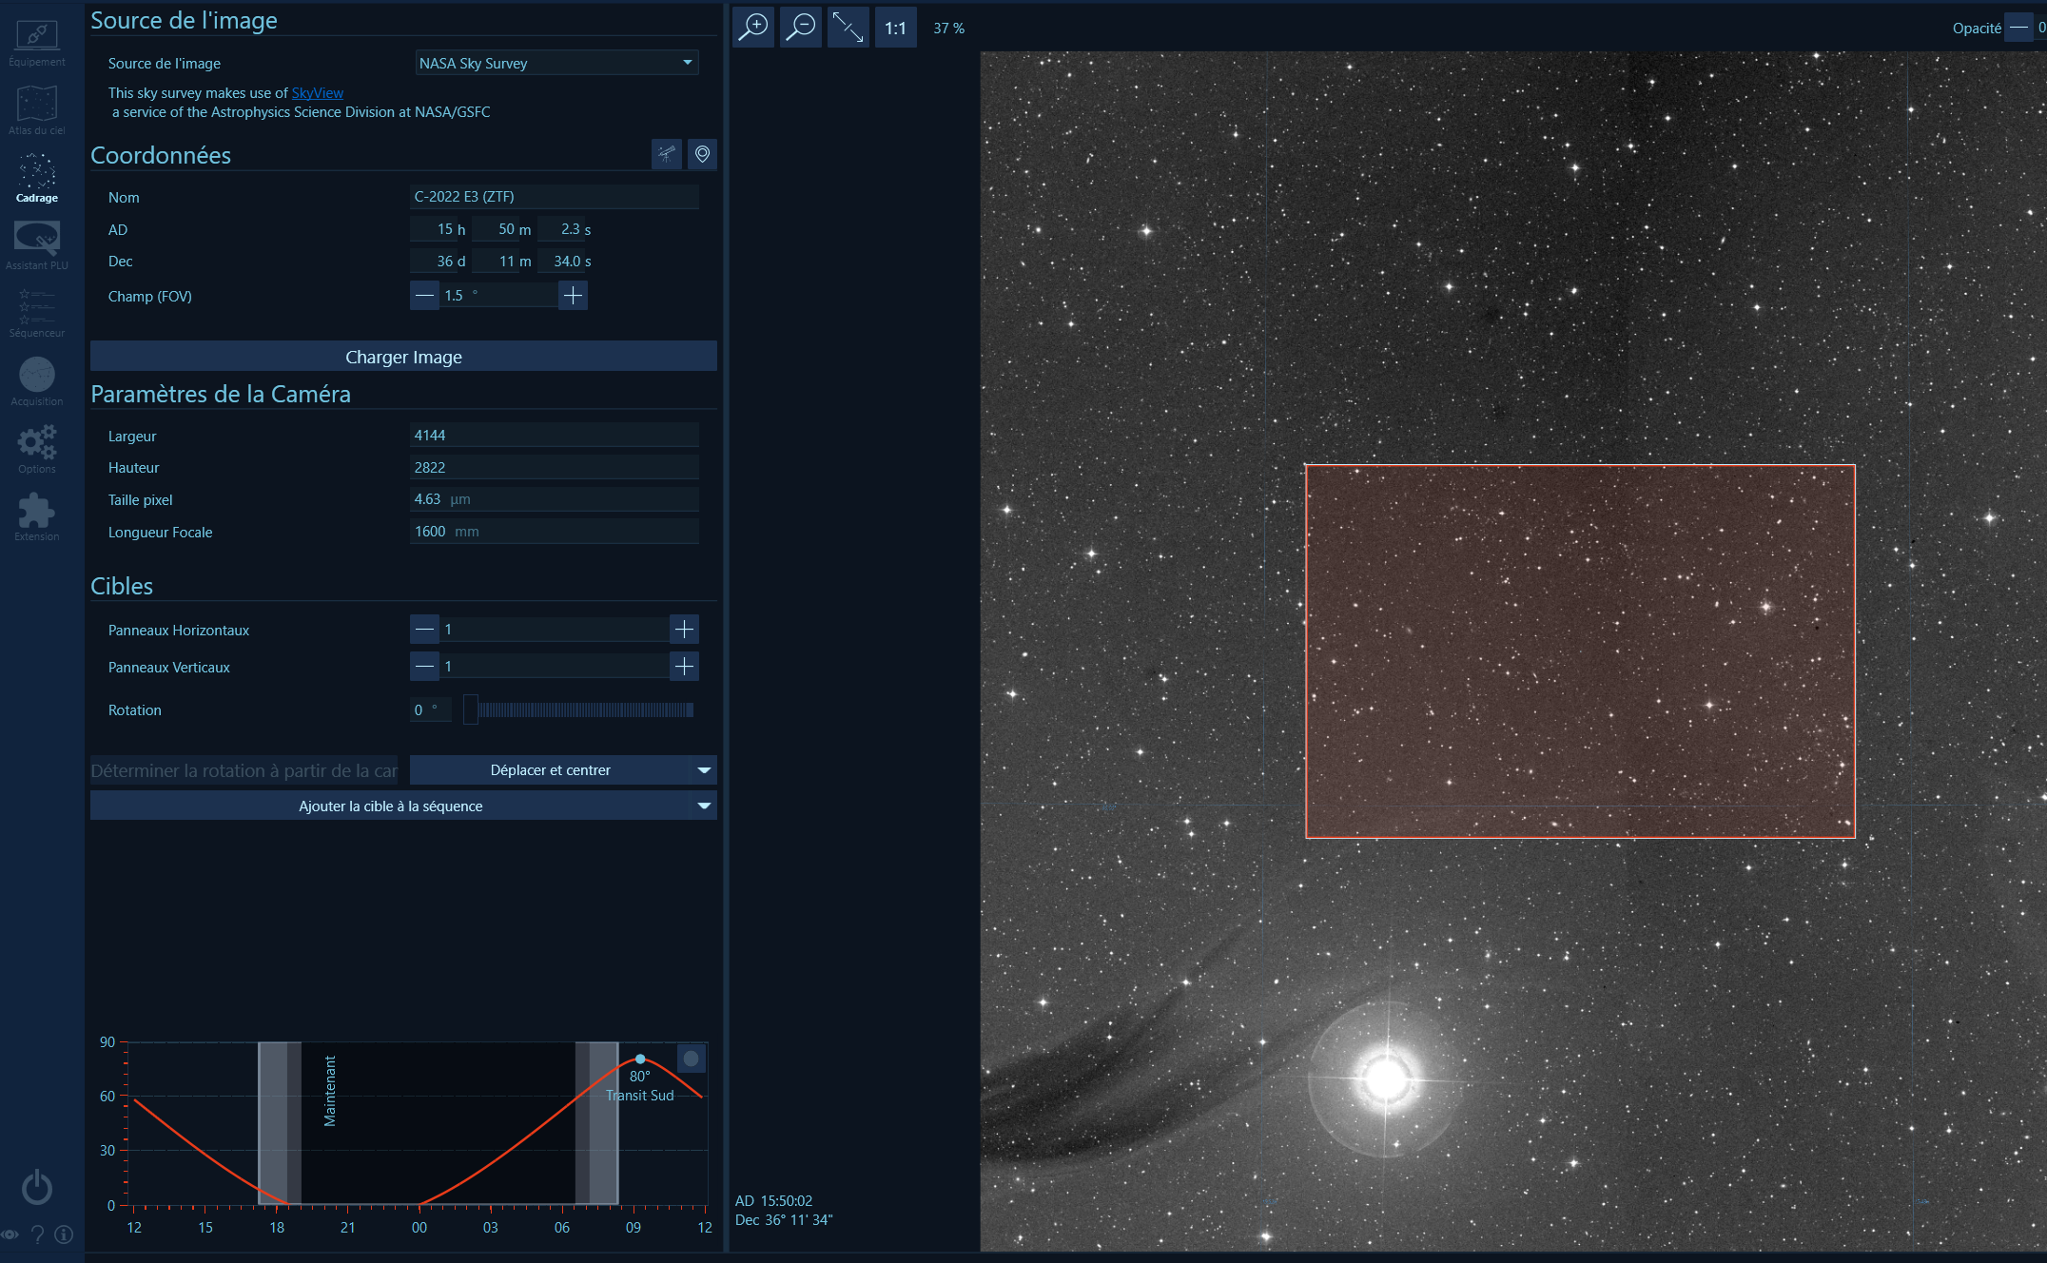Click the zoom out magnifier icon
The width and height of the screenshot is (2047, 1263).
(x=801, y=28)
